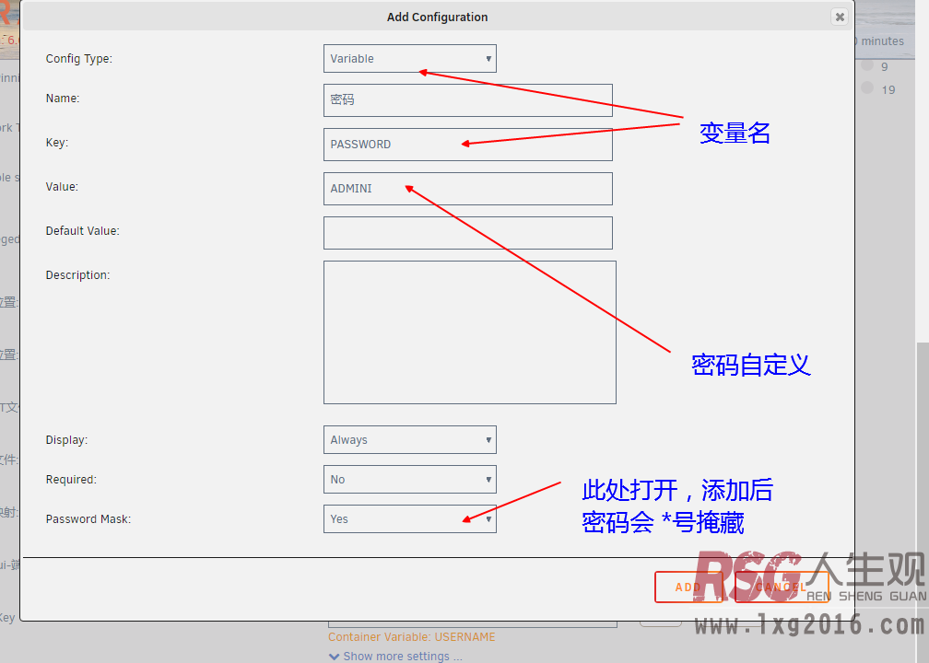This screenshot has height=663, width=929.
Task: Click the Value field containing ADMINI
Action: (467, 189)
